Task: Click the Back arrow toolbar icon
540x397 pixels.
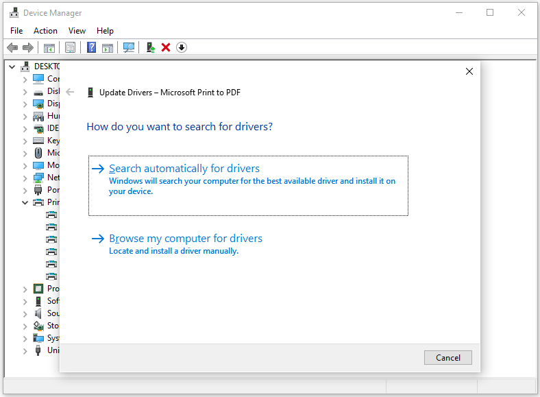Action: tap(12, 47)
